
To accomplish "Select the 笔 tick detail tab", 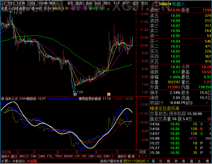I will point(153,161).
